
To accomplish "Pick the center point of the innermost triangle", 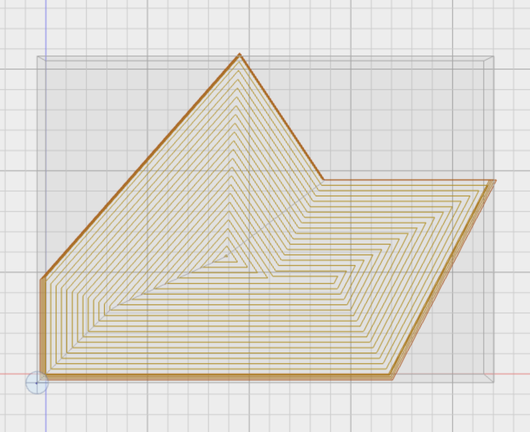I will [226, 256].
